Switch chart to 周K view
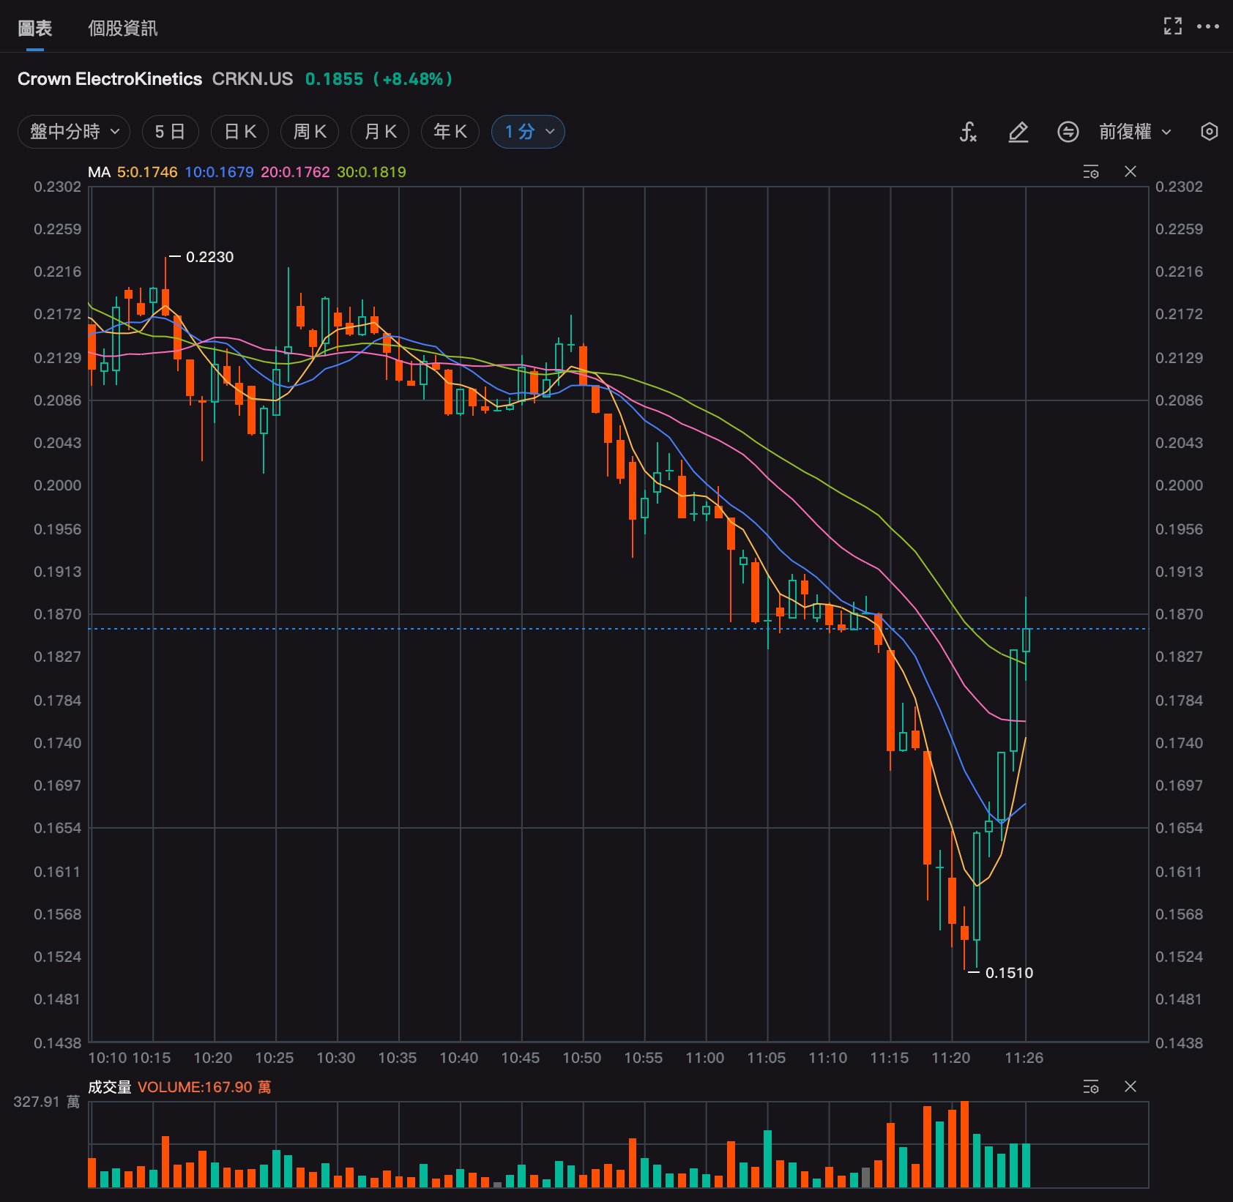 pyautogui.click(x=310, y=132)
